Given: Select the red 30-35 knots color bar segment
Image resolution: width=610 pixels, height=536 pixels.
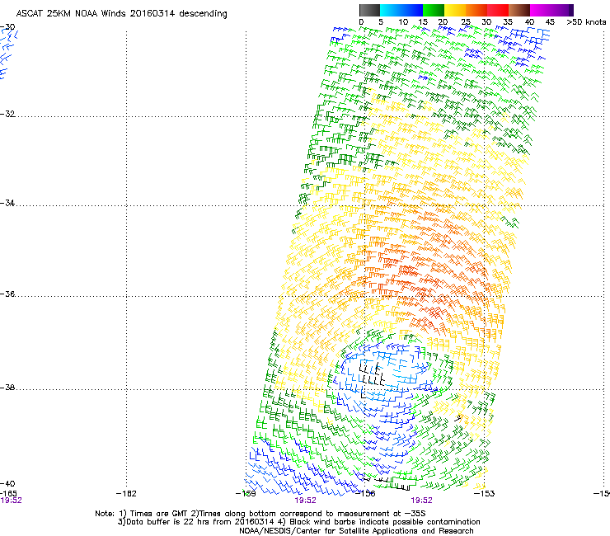Looking at the screenshot, I should 498,10.
